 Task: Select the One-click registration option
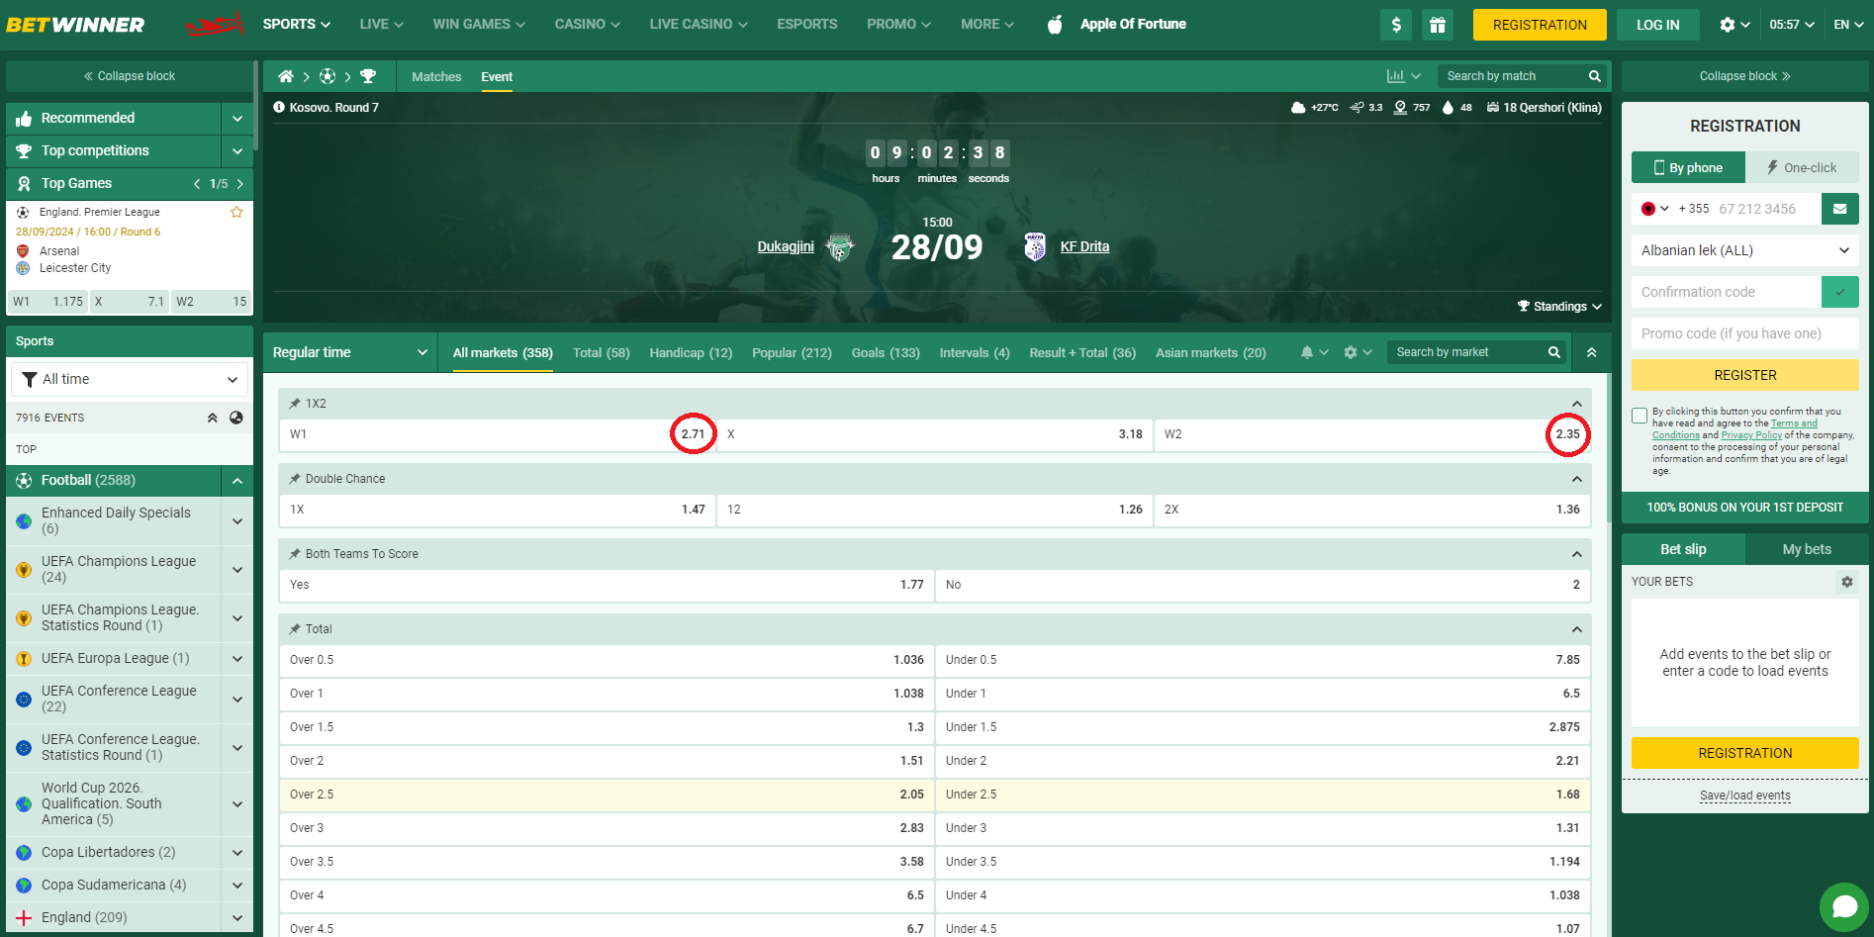pos(1802,167)
